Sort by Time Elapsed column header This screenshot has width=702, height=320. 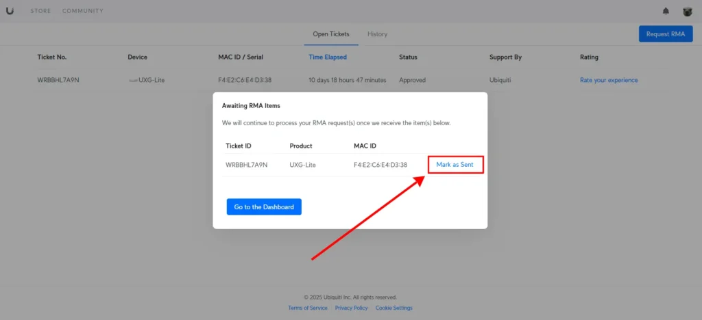coord(328,57)
